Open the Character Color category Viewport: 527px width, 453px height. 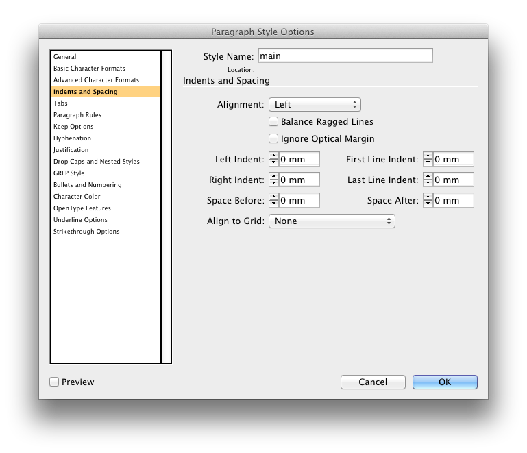[106, 197]
